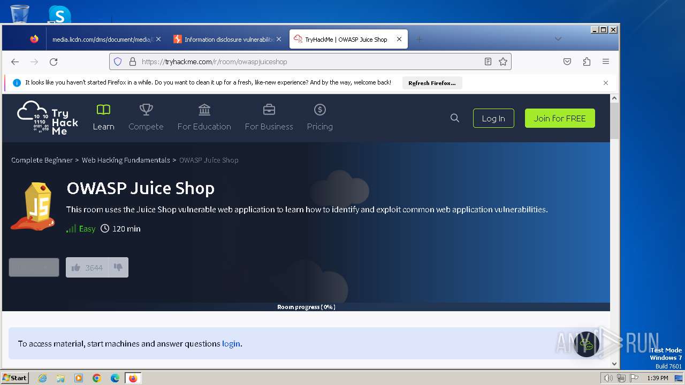Open Windows Media Player taskbar icon
This screenshot has height=385, width=685.
point(79,378)
